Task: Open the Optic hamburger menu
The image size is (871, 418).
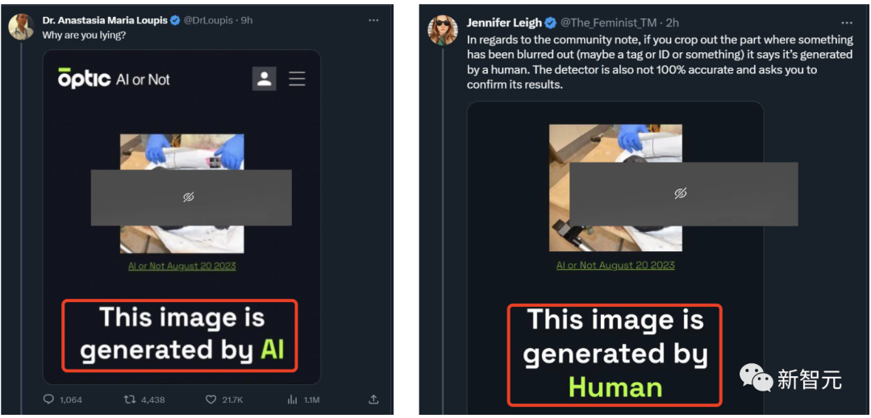Action: 297,79
